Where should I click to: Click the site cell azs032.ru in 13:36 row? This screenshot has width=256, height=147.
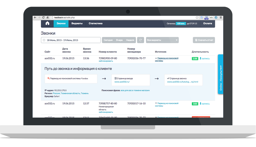pos(50,58)
